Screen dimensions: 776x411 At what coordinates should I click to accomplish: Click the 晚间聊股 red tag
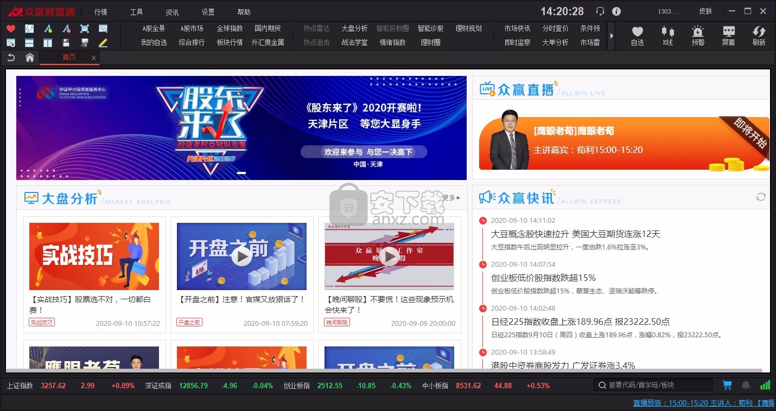point(337,322)
